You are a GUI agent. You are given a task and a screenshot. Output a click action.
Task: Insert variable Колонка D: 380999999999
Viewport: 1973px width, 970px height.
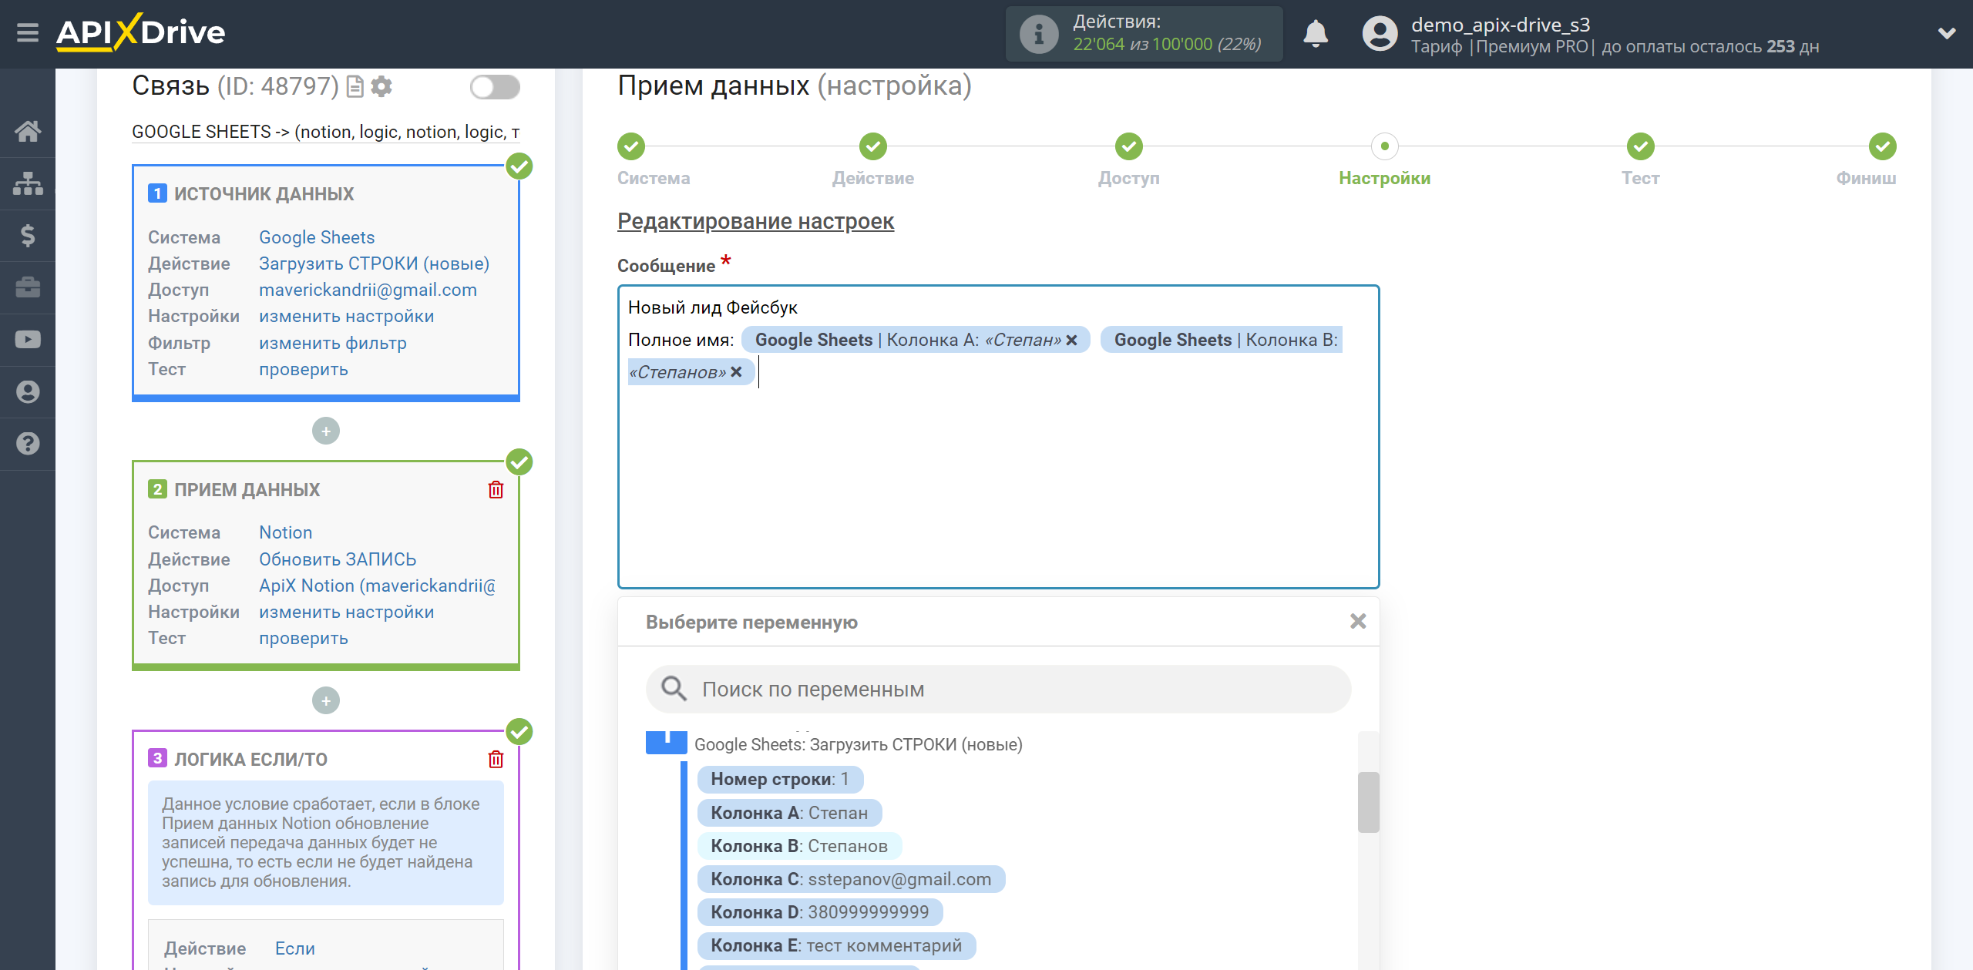pyautogui.click(x=820, y=912)
